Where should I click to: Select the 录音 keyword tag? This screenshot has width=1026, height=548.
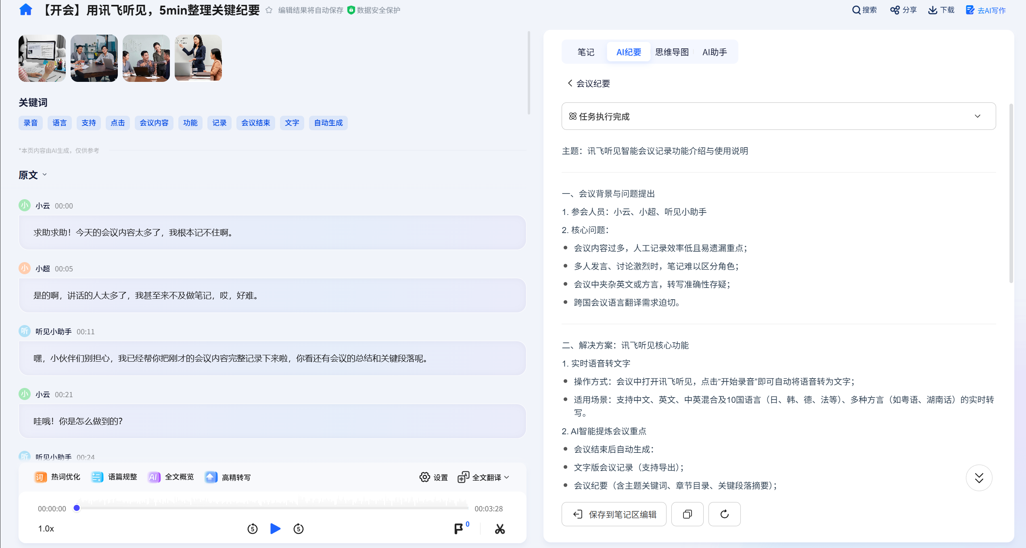(31, 123)
